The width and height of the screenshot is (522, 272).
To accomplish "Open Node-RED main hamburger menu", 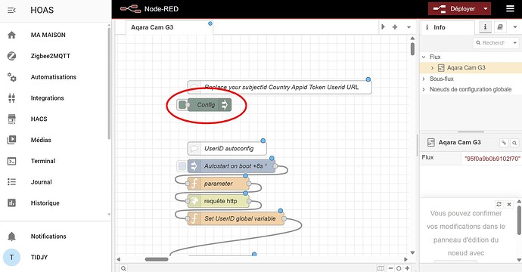I will 511,9.
